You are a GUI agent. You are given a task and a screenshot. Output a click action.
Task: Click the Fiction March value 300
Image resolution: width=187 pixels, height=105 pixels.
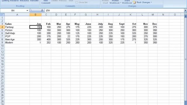pos(56,30)
